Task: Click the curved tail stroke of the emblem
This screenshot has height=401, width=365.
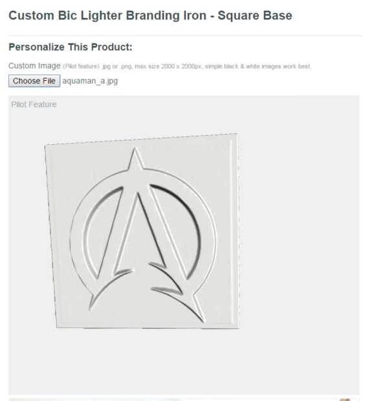Action: click(x=179, y=302)
